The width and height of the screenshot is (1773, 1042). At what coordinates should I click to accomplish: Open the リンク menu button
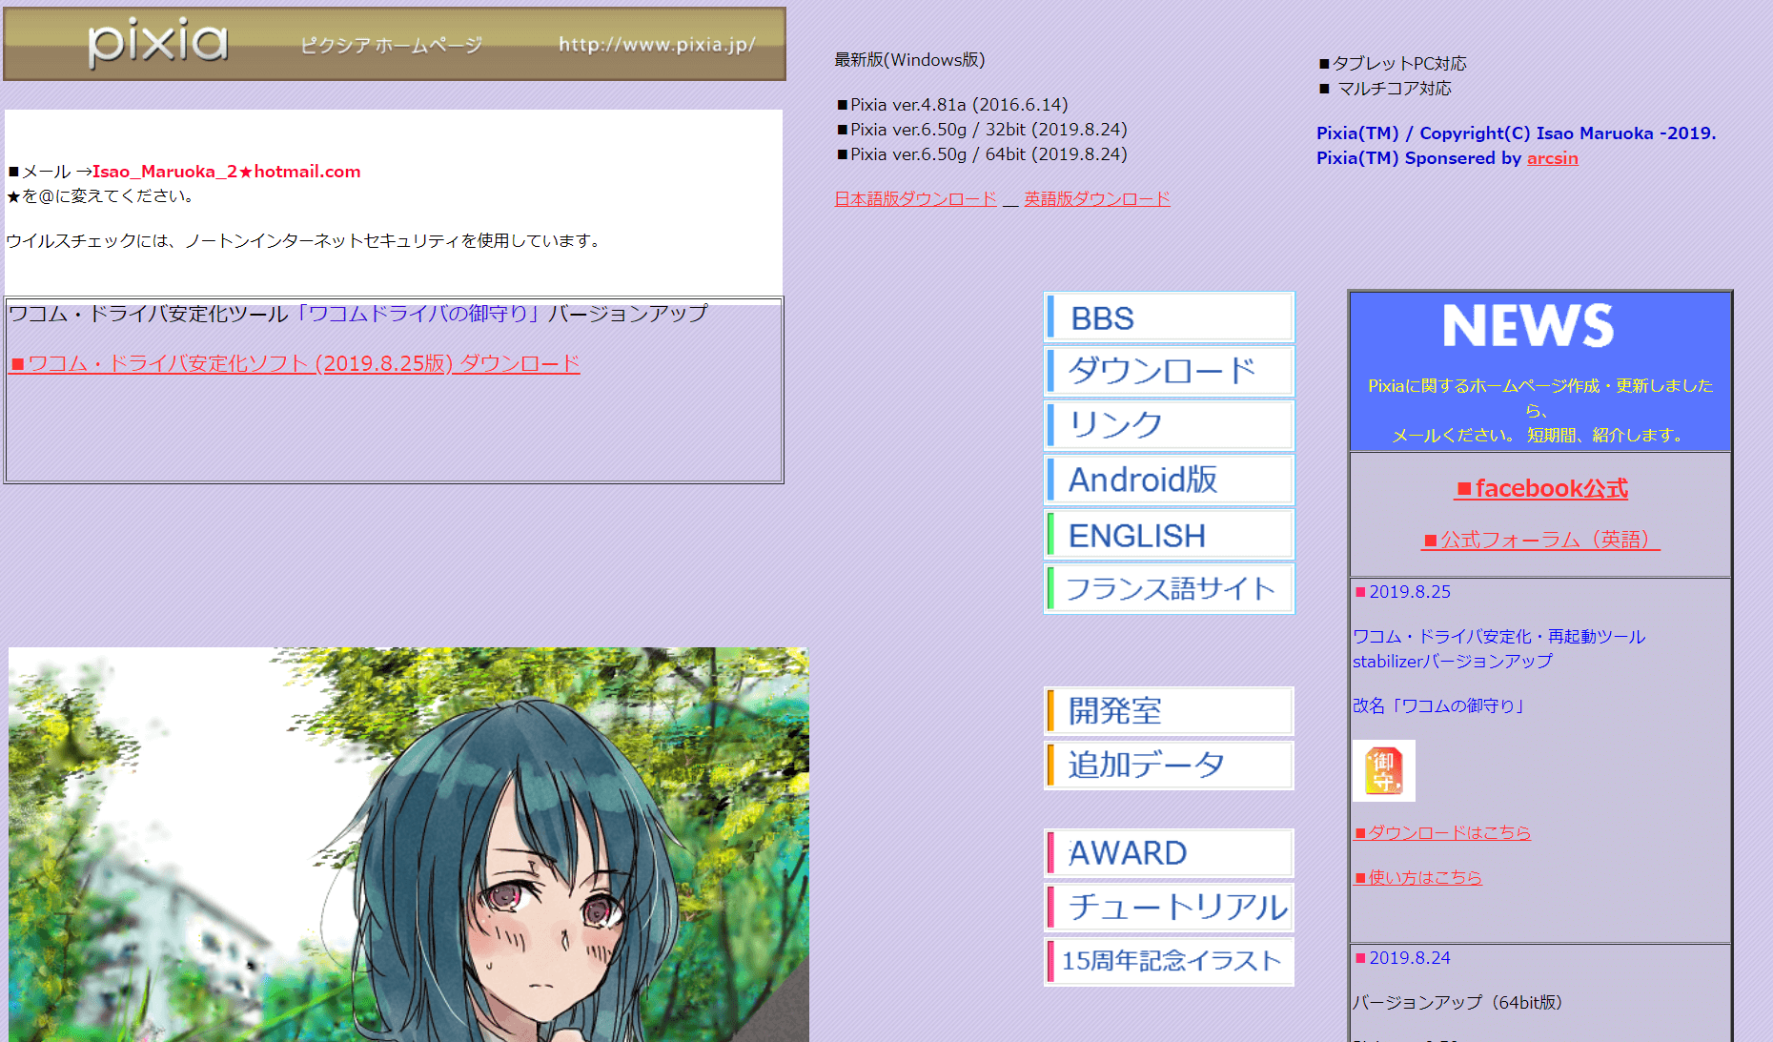[x=1170, y=425]
